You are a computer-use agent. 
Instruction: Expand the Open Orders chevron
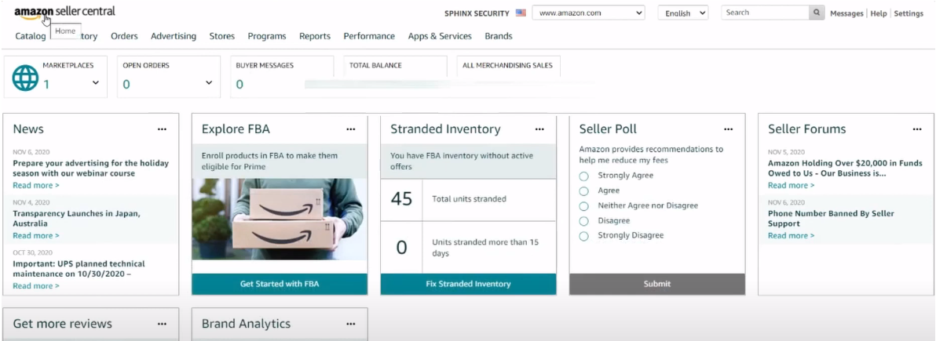(209, 83)
